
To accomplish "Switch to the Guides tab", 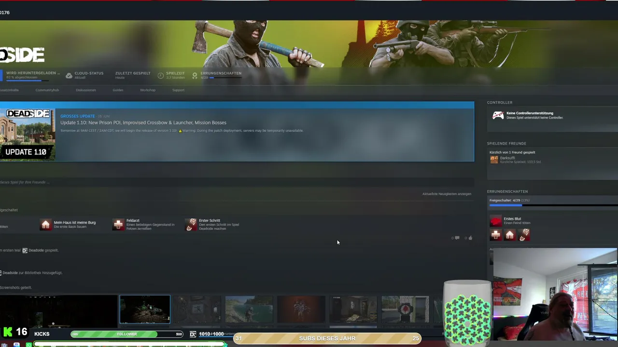I will 118,90.
